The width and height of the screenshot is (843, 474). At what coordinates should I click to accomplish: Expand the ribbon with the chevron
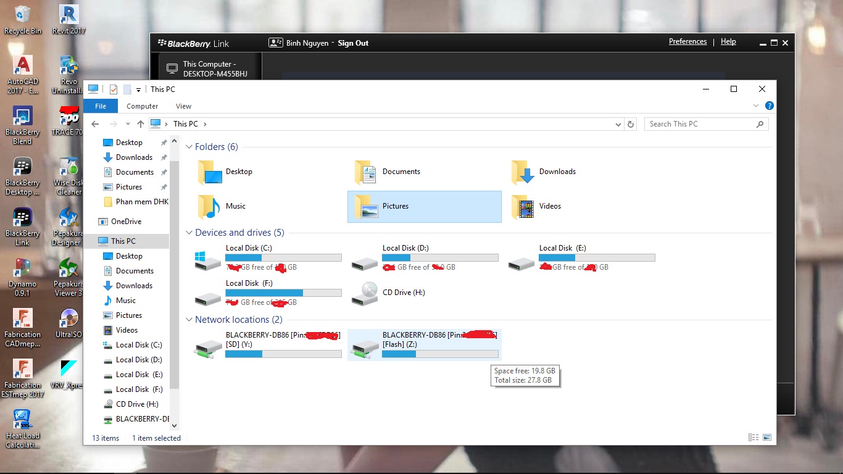(756, 106)
